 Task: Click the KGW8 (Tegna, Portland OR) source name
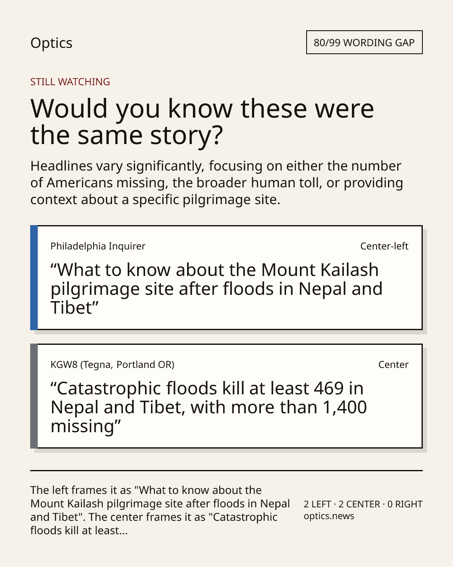coord(112,365)
